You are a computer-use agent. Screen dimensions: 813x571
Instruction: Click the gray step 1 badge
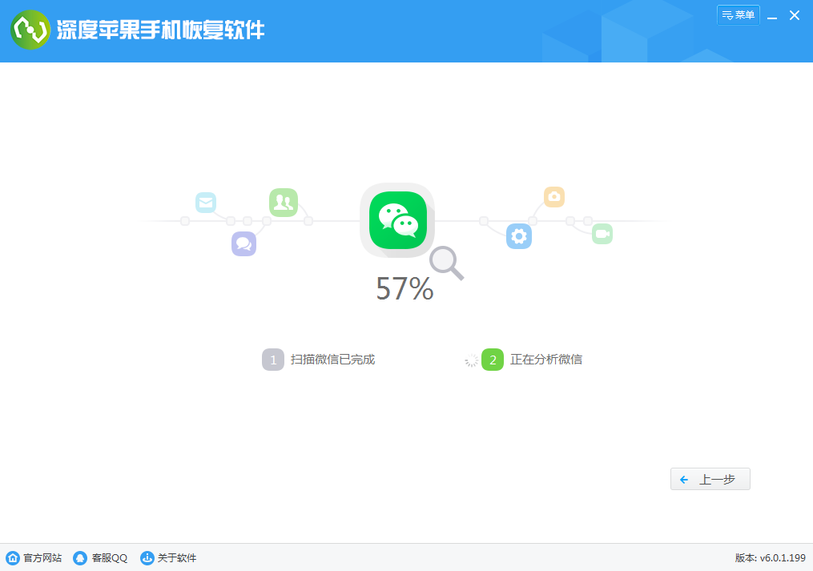pos(273,360)
